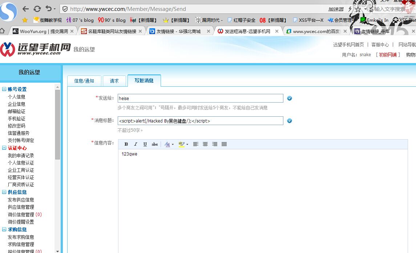
Task: Click the sidebar scroll down arrow
Action: pyautogui.click(x=57, y=251)
